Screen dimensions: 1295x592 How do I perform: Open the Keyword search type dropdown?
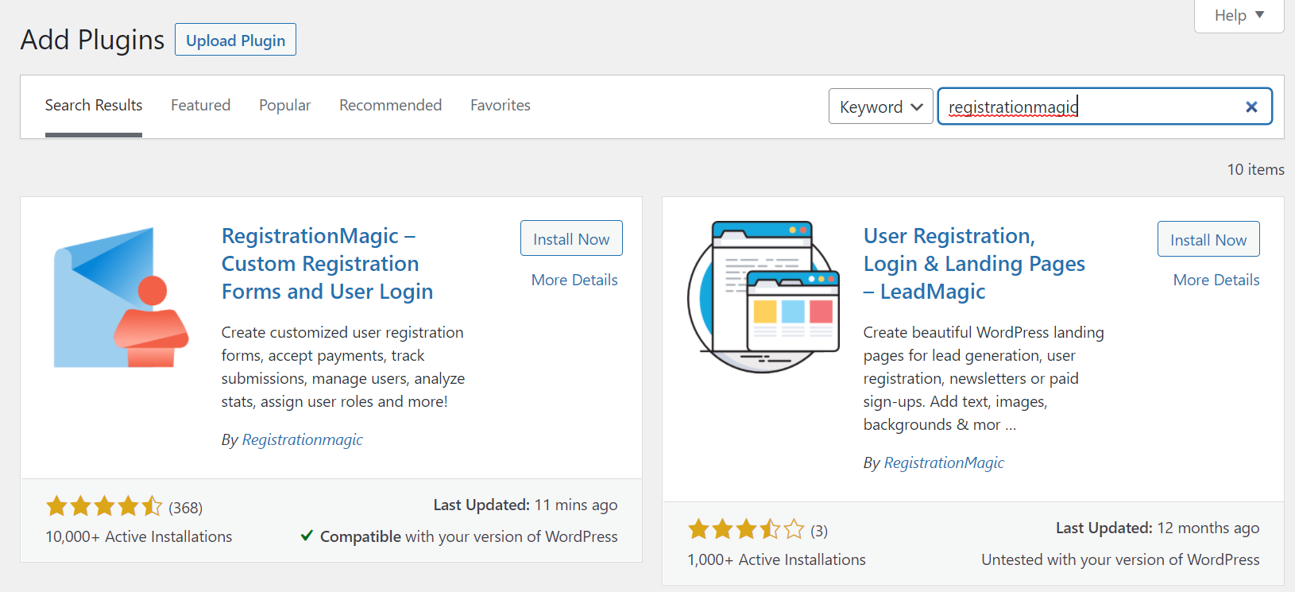(x=880, y=106)
